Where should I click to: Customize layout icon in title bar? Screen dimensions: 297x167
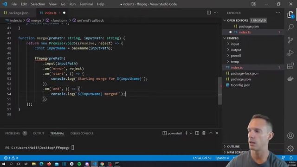253,4
